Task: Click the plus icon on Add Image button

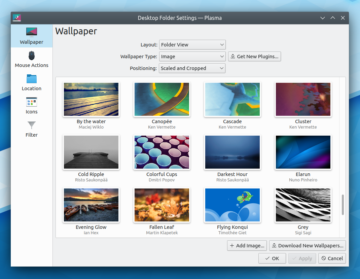Action: pyautogui.click(x=232, y=245)
